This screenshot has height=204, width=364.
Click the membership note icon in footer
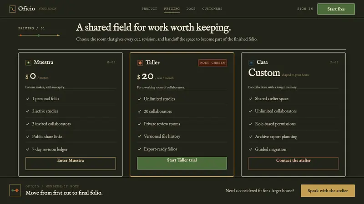[x=15, y=190]
